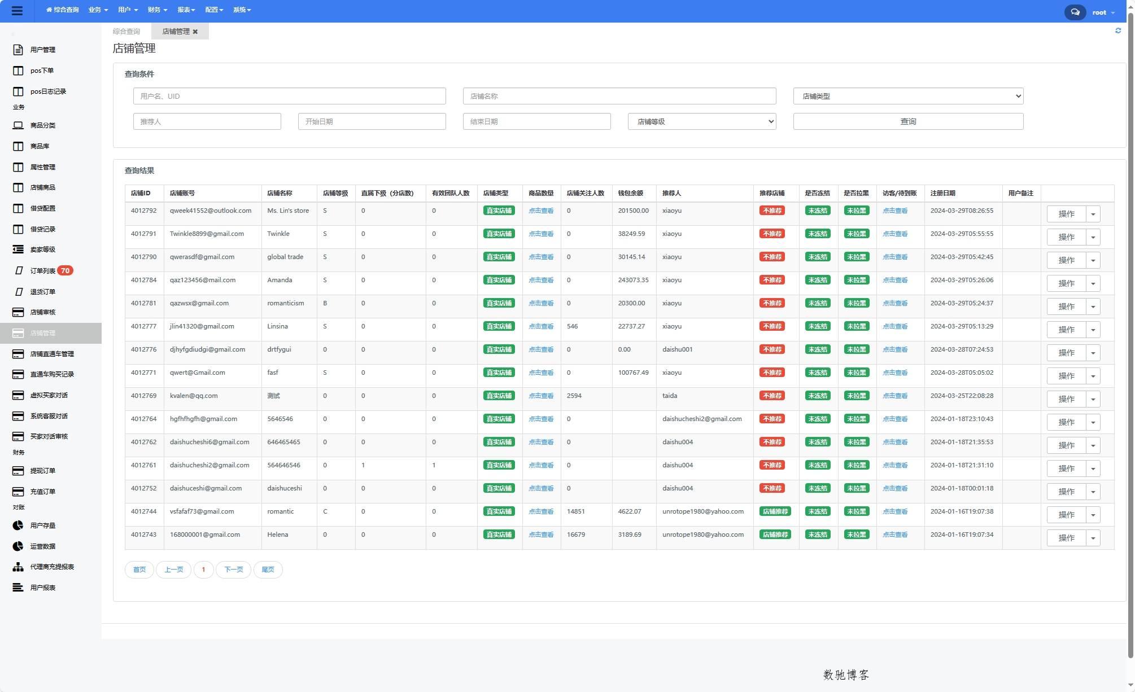Expand 操作 dropdown arrow for Helena row

[1093, 538]
